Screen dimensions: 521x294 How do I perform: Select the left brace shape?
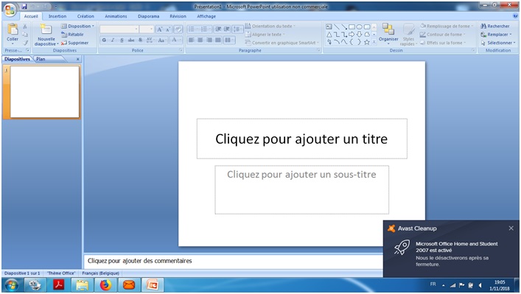pyautogui.click(x=352, y=42)
